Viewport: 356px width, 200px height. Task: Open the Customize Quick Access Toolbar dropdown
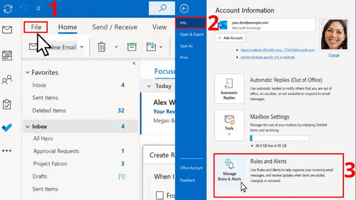(x=38, y=9)
